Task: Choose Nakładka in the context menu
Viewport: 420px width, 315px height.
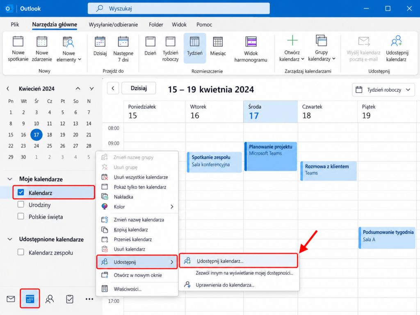Action: pyautogui.click(x=137, y=197)
